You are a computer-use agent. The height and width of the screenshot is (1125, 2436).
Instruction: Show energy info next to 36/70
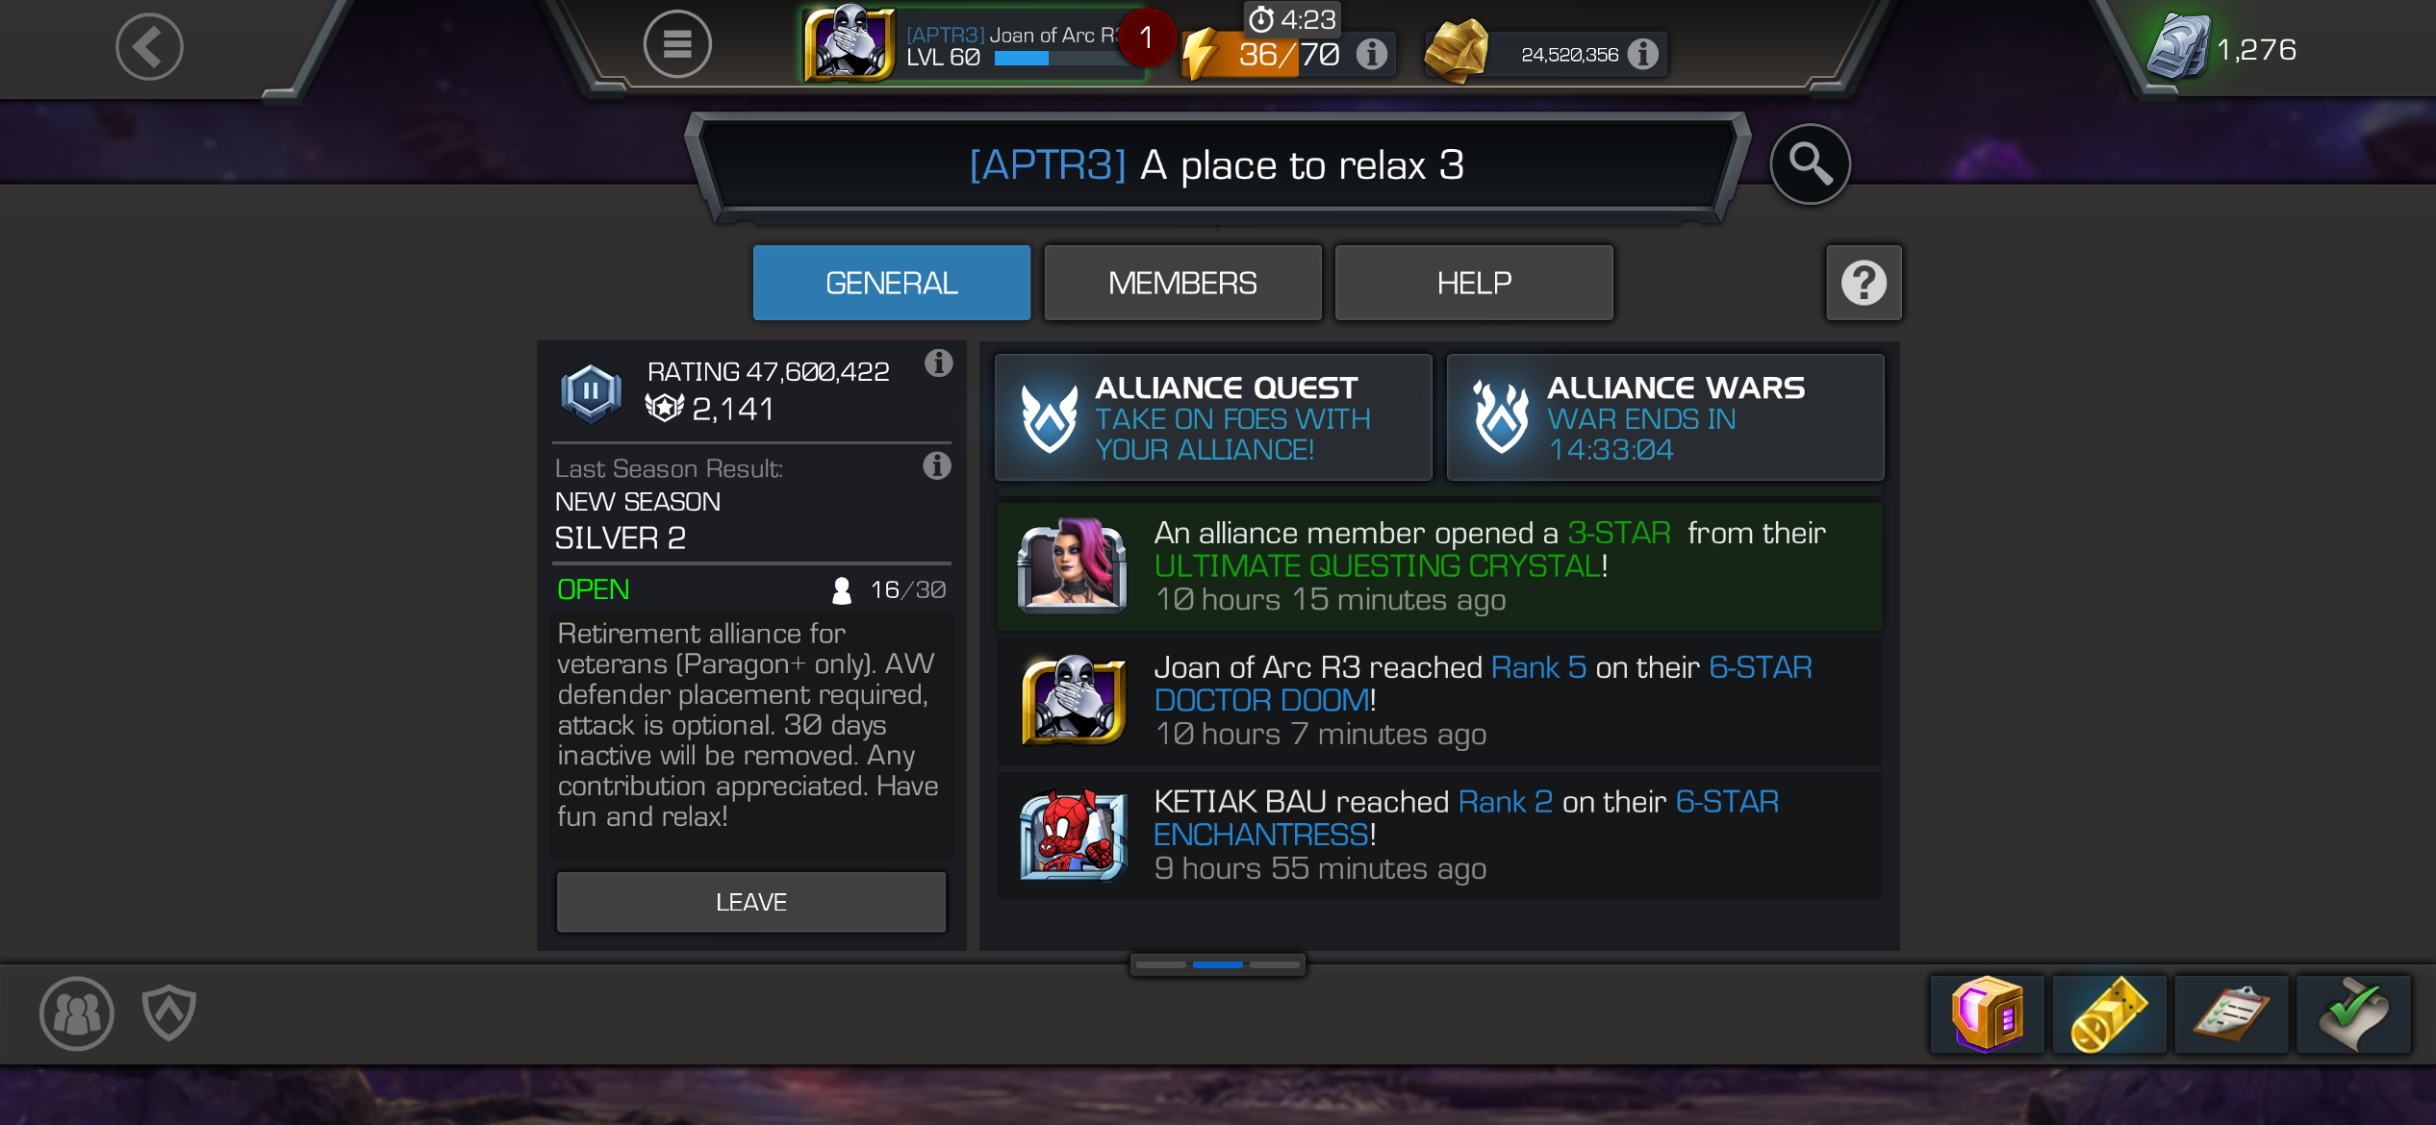click(x=1371, y=54)
